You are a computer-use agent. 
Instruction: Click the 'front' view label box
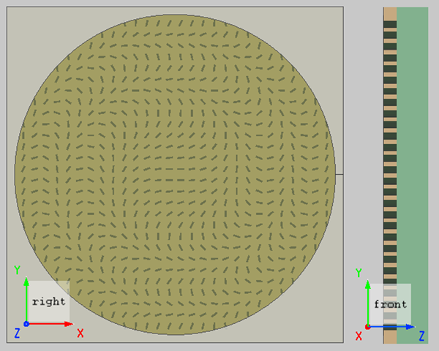tap(390, 304)
